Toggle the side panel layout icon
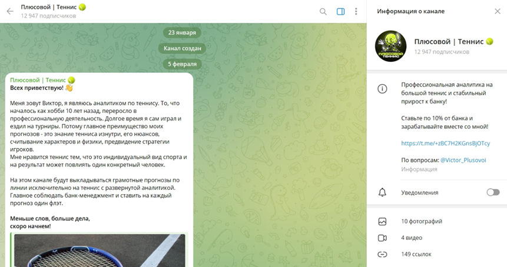 click(340, 12)
